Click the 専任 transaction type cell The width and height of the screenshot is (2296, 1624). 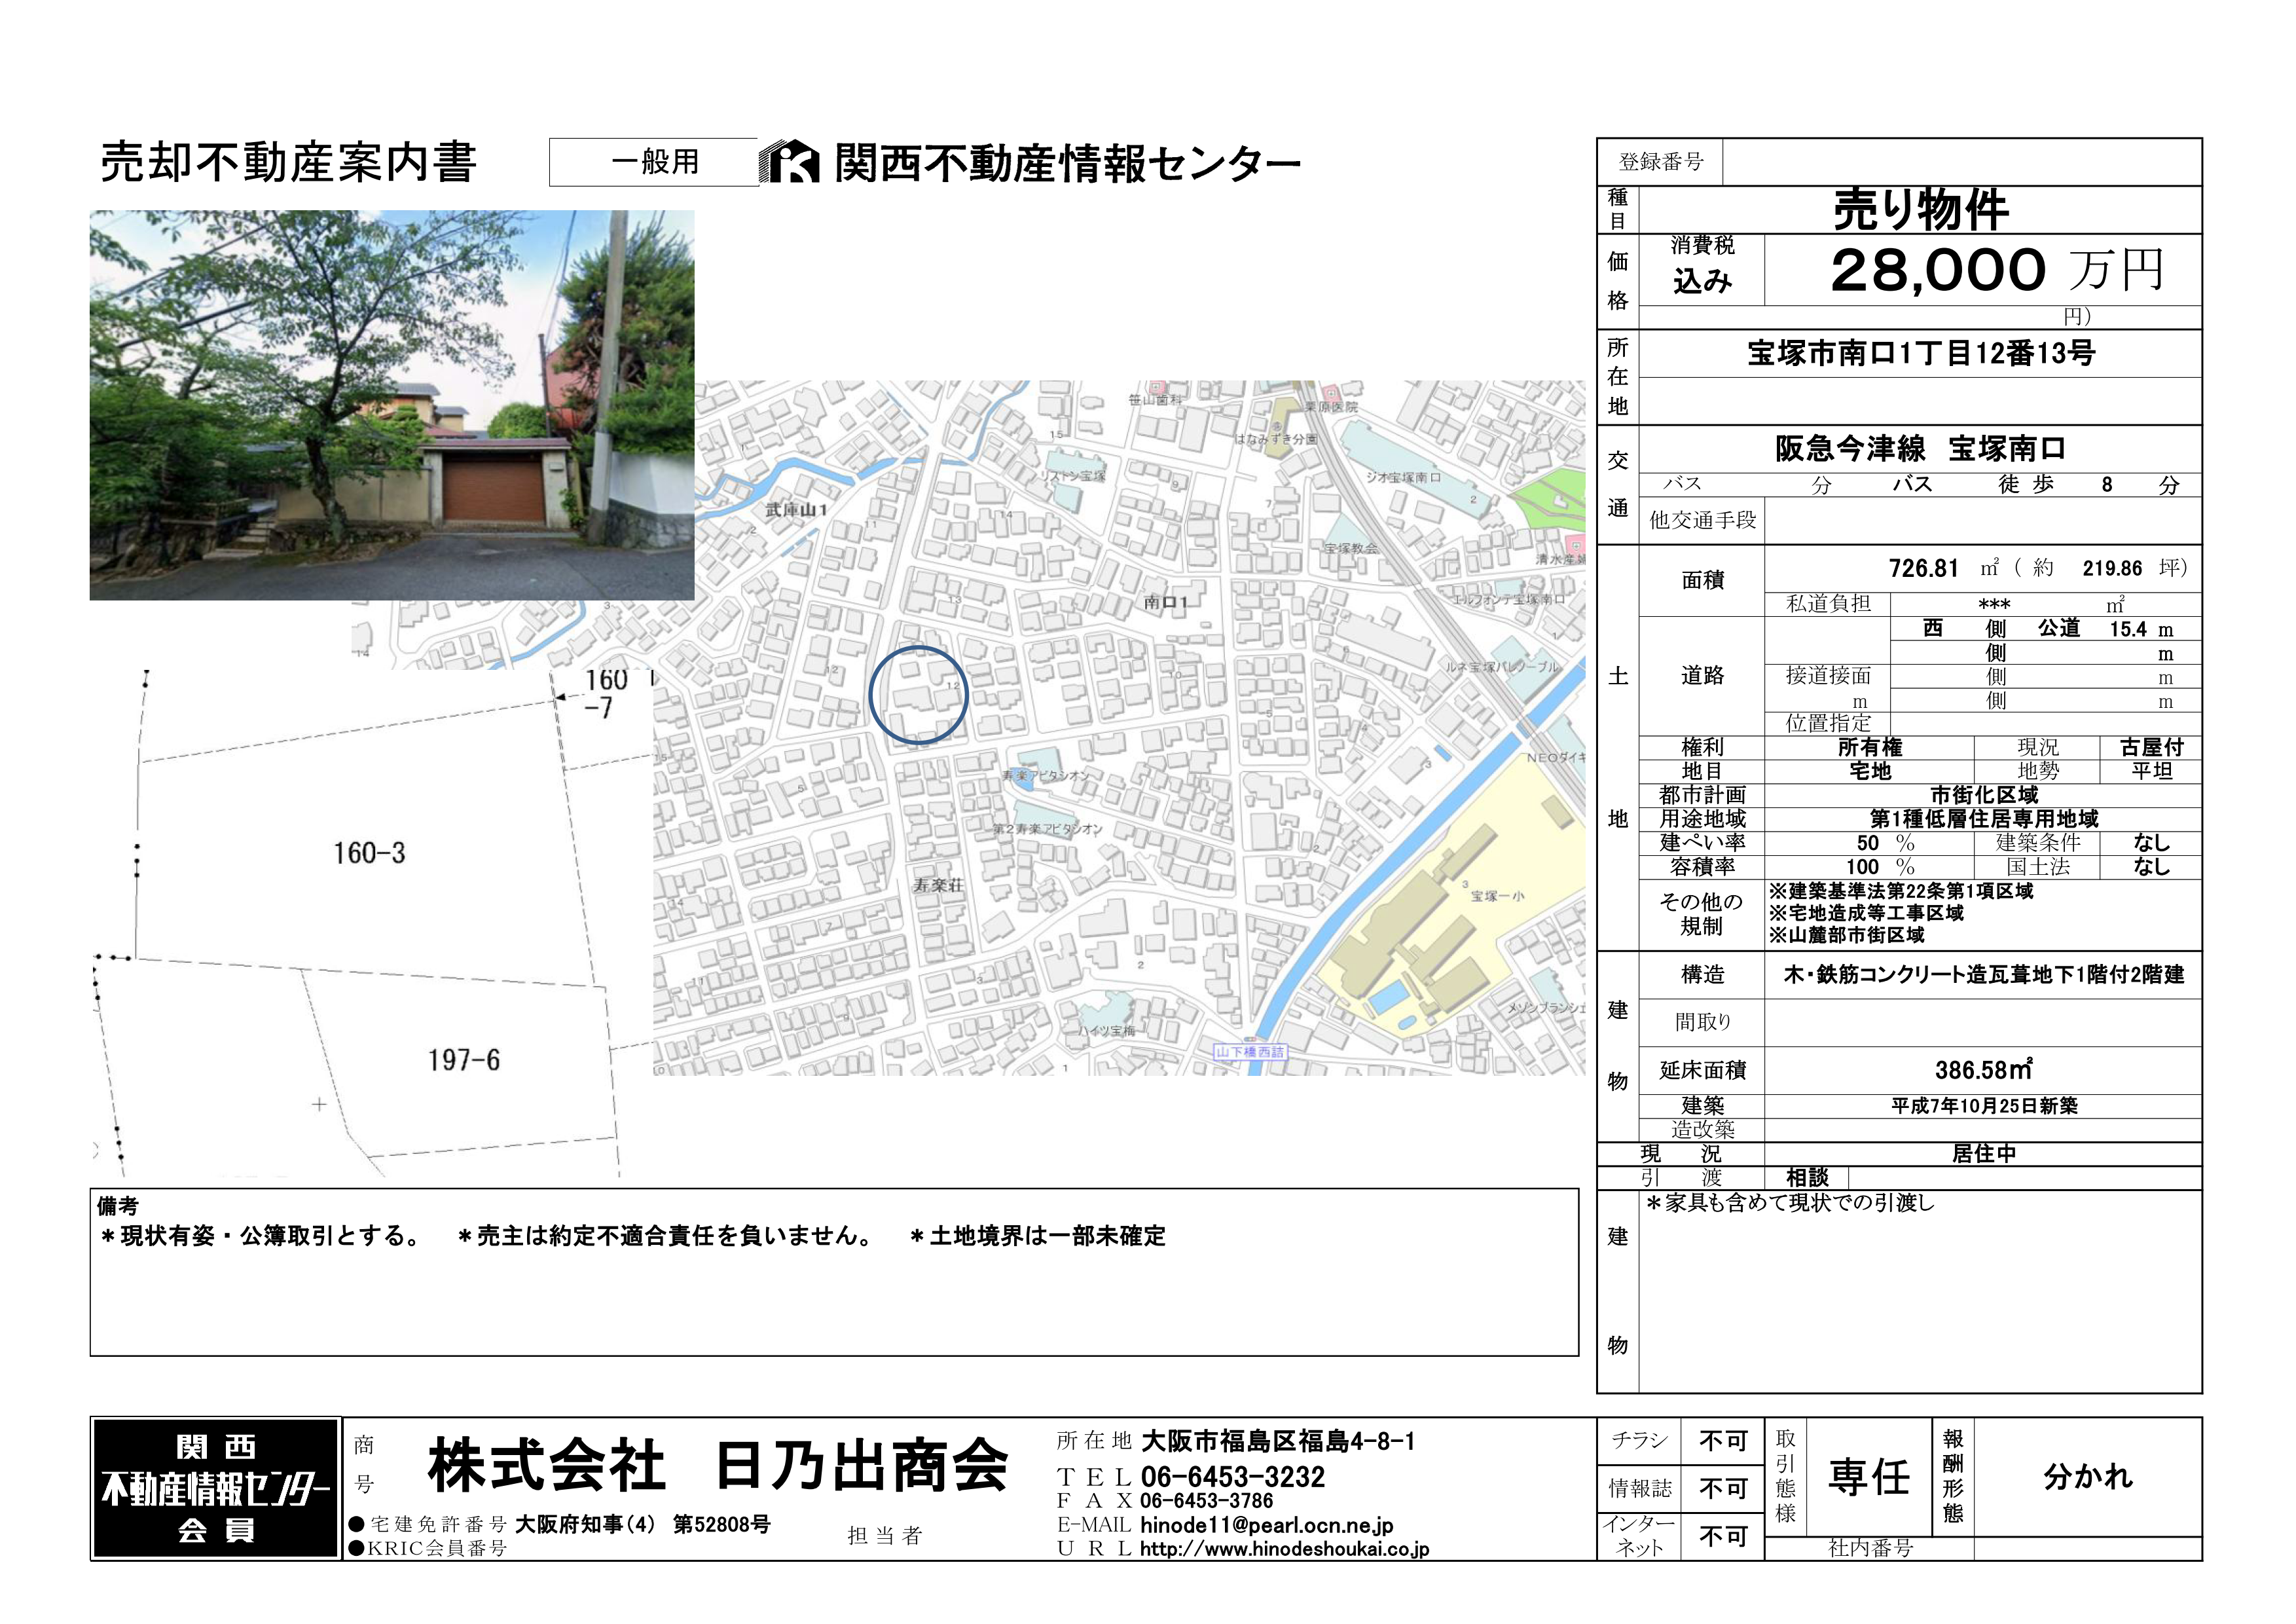tap(1868, 1477)
